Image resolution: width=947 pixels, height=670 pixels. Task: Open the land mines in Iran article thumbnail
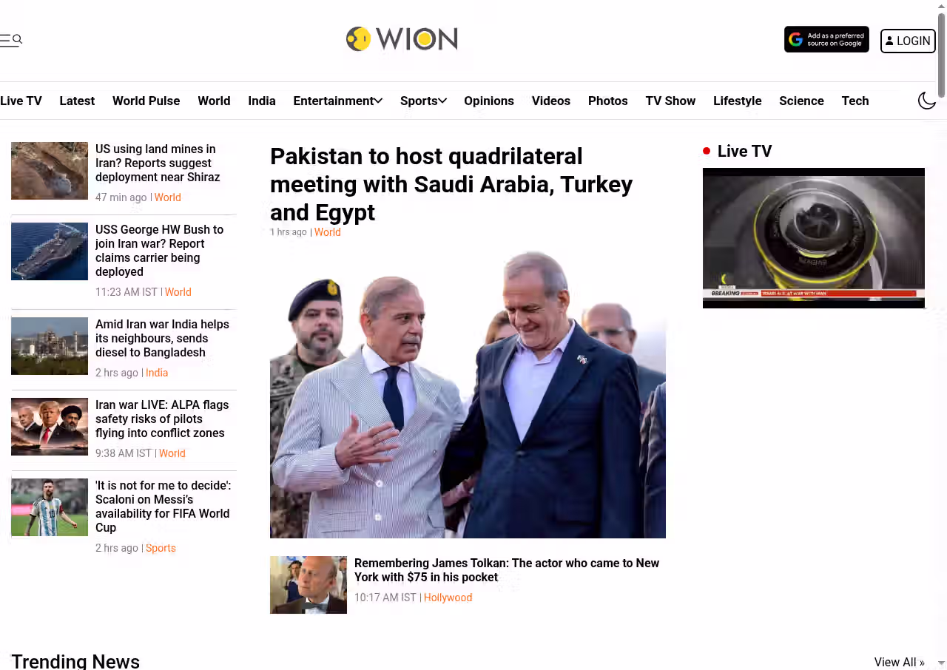click(x=50, y=171)
